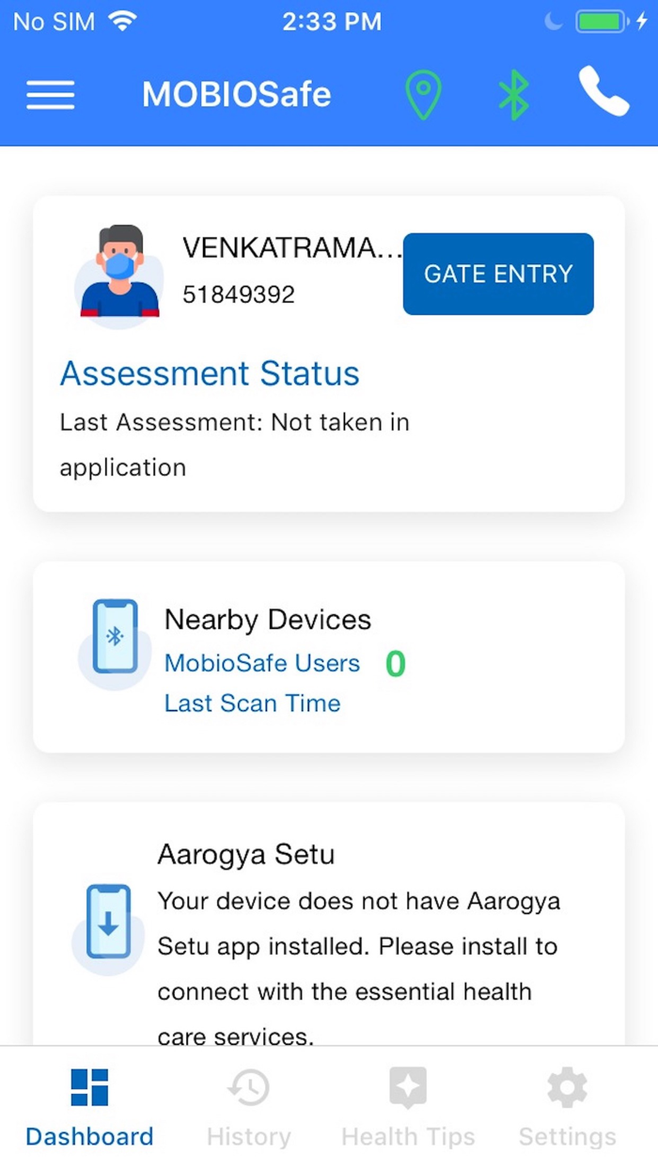This screenshot has height=1170, width=658.
Task: Select the Settings tab
Action: click(566, 1105)
